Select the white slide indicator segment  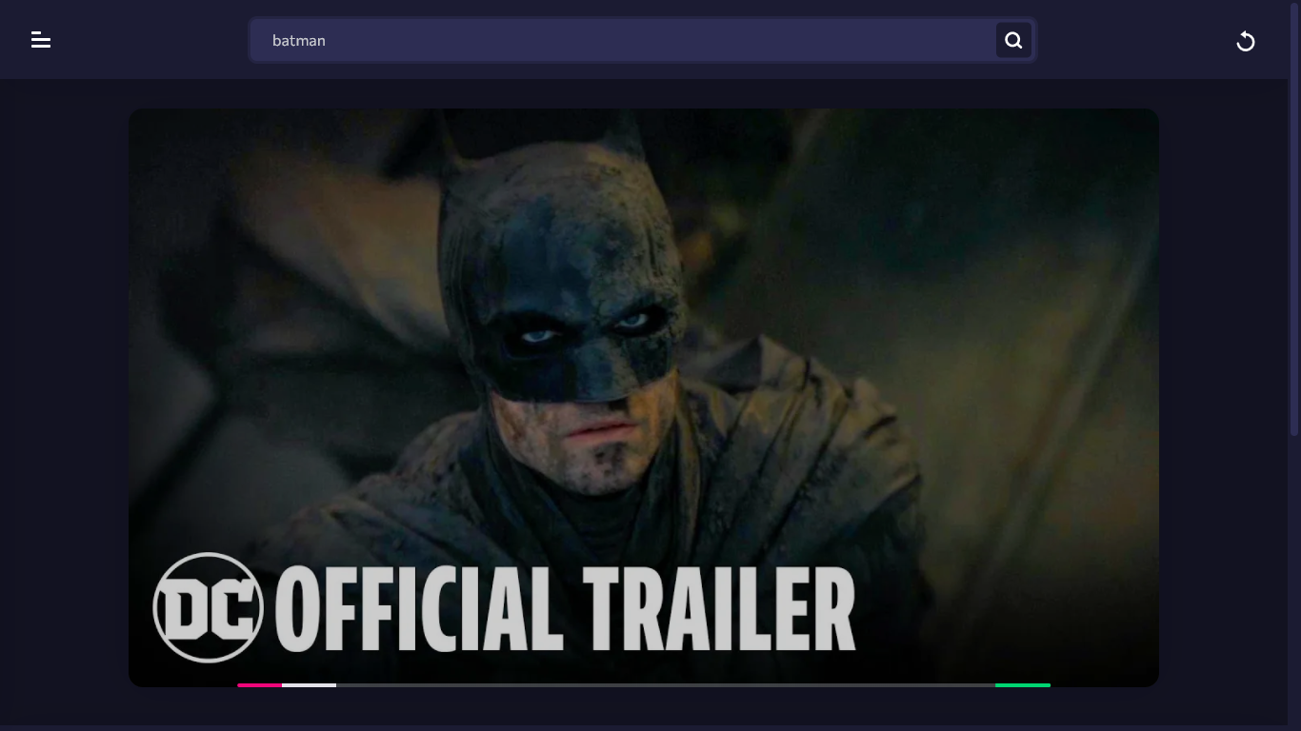pyautogui.click(x=309, y=684)
